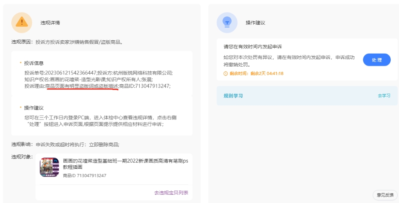Open the 去学习 link

[x=384, y=96]
